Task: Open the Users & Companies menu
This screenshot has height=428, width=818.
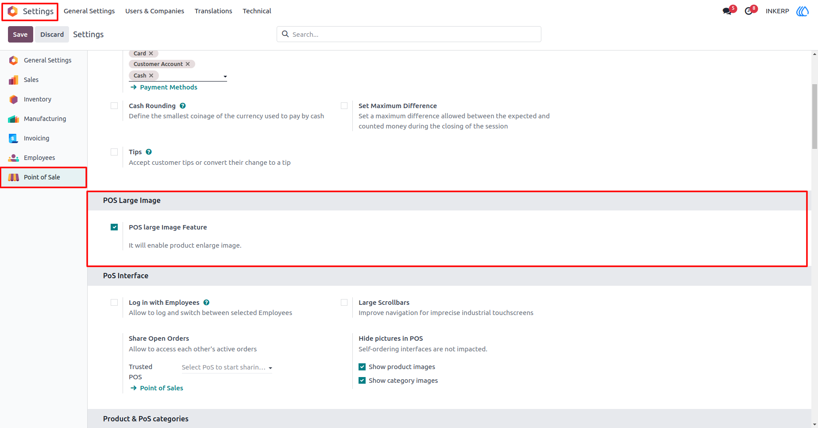Action: [154, 11]
